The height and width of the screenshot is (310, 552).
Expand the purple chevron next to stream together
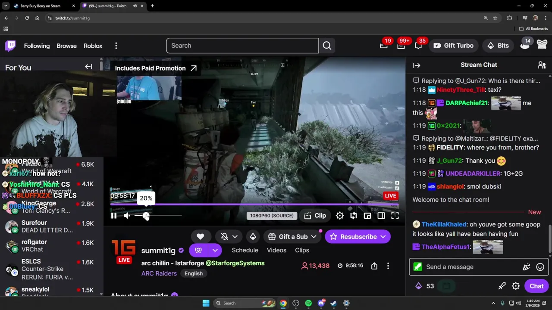[x=215, y=250]
